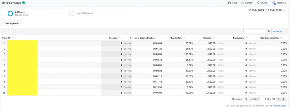Screen dimensions: 290x108
Task: Open redacted Client ID in row 10
Action: click(x=22, y=93)
